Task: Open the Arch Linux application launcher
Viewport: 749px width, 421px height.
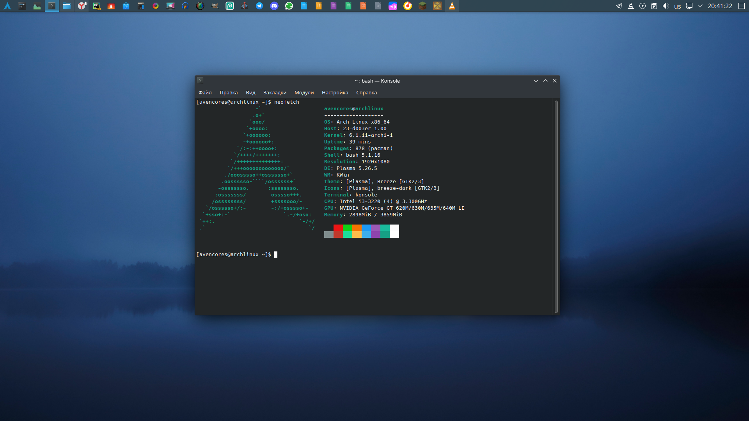Action: coord(7,6)
